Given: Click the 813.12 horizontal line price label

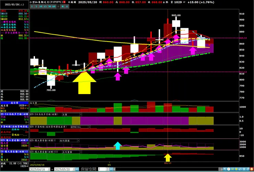Looking at the screenshot, I should pyautogui.click(x=243, y=72).
